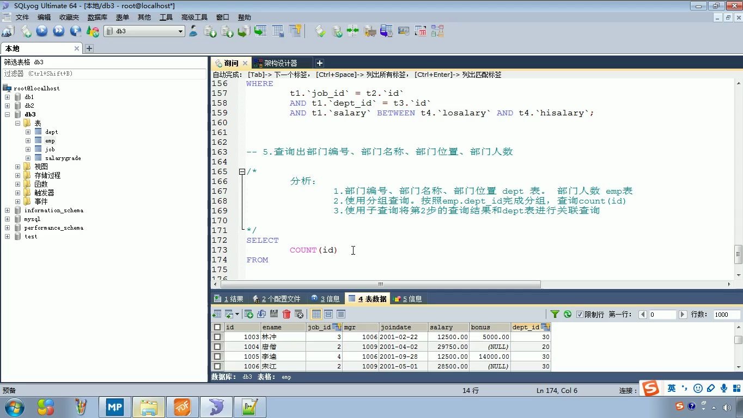Toggle the 限制行 limit rows checkbox
Viewport: 743px width, 418px height.
[x=580, y=314]
